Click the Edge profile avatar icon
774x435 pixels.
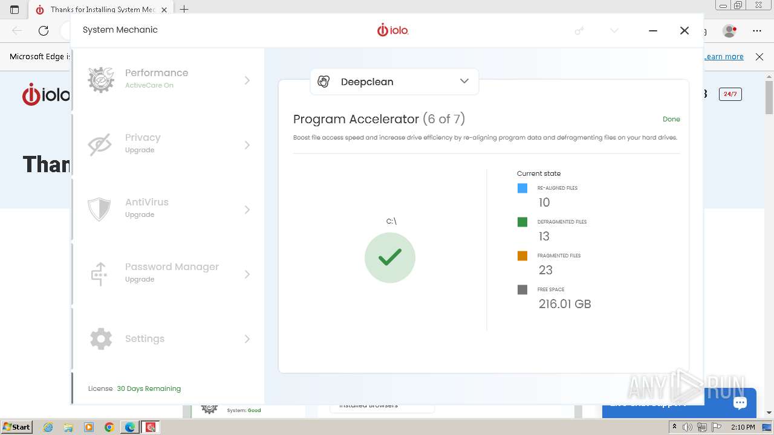pyautogui.click(x=729, y=30)
